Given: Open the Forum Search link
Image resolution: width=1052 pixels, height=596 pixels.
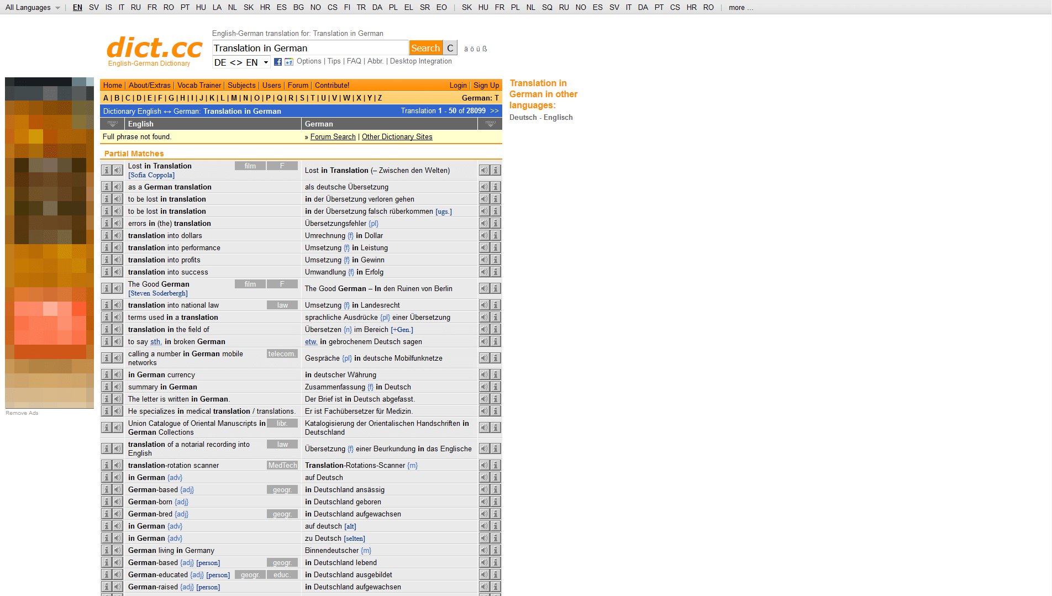Looking at the screenshot, I should 333,136.
